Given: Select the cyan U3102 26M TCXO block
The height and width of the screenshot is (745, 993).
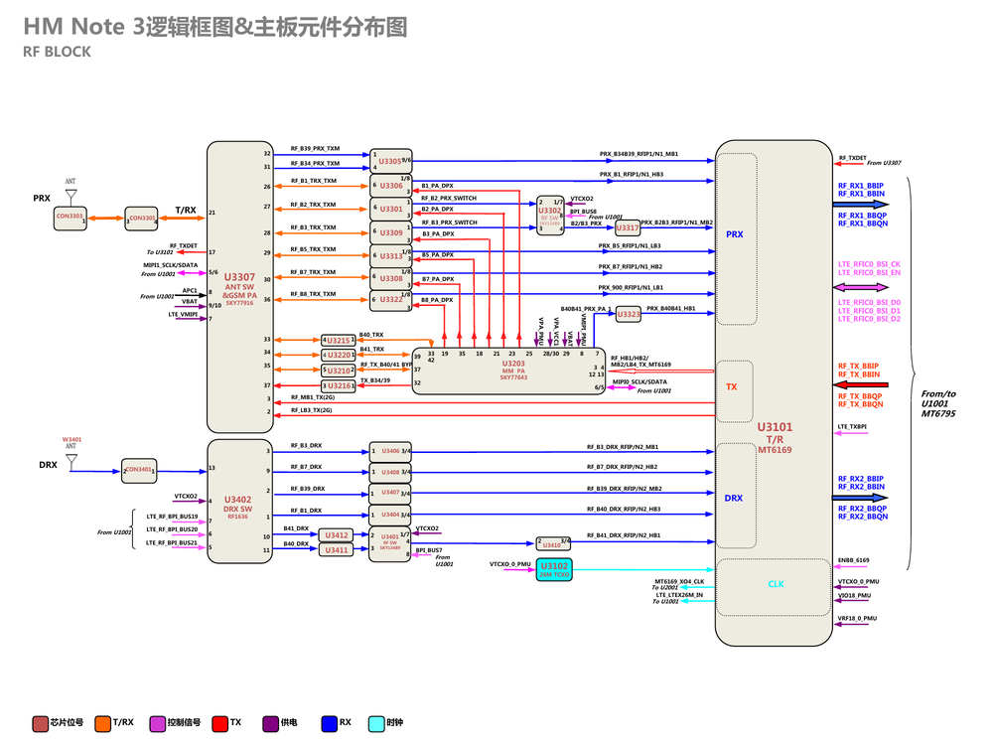Looking at the screenshot, I should coord(554,569).
